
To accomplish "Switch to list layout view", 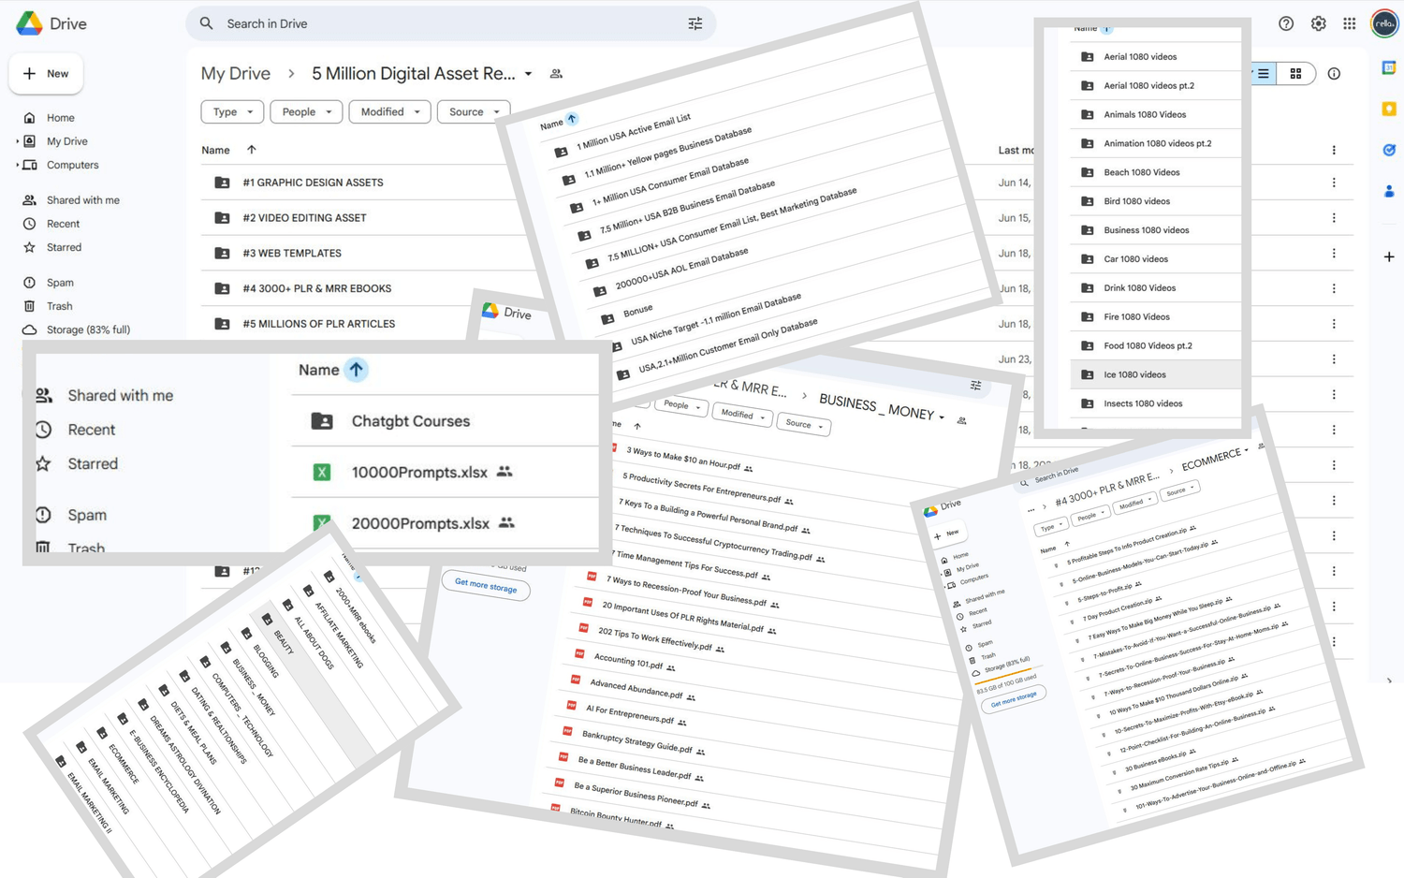I will pyautogui.click(x=1263, y=74).
